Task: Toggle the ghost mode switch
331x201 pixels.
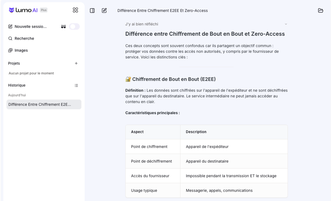Action: pos(74,26)
